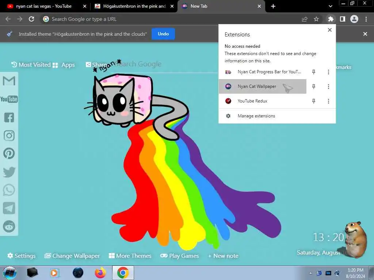
Task: Select the New Tab tab
Action: click(x=221, y=6)
